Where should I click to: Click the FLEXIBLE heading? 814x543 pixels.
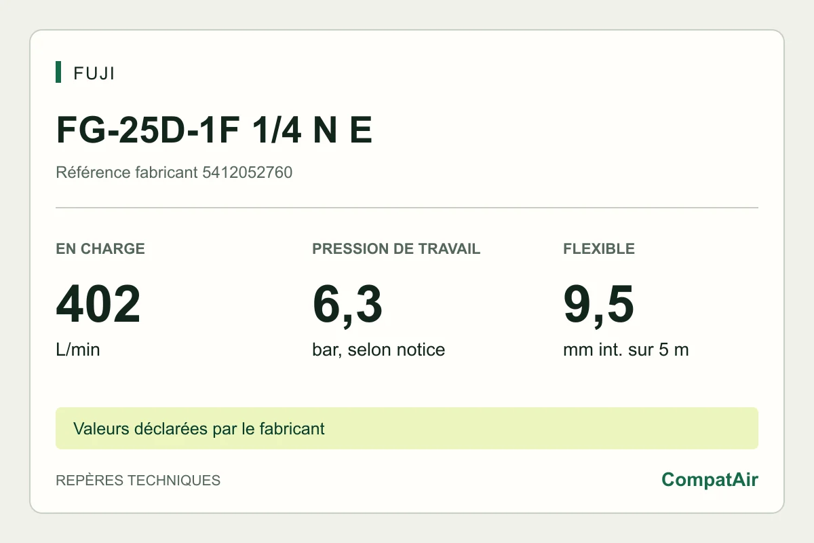point(599,248)
